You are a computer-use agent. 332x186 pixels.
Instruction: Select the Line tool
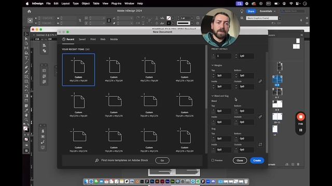[x=26, y=63]
